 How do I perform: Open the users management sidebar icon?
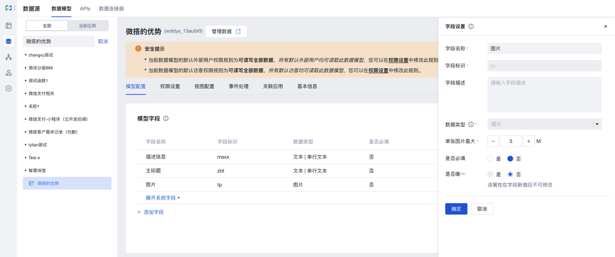9,73
